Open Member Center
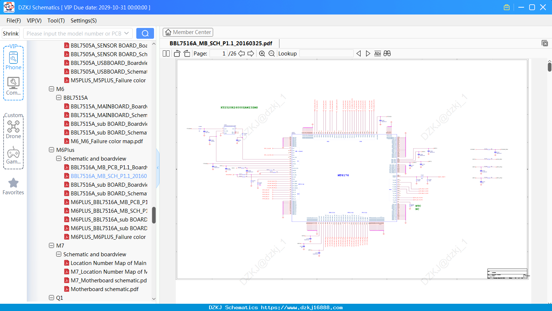This screenshot has height=311, width=552. (x=188, y=32)
